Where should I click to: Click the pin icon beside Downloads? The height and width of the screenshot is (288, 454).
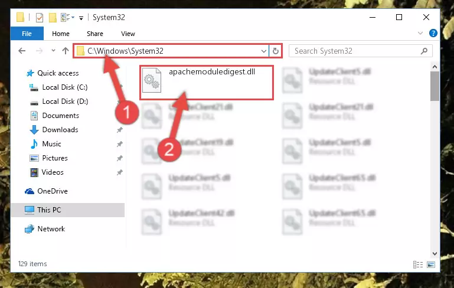coord(119,130)
